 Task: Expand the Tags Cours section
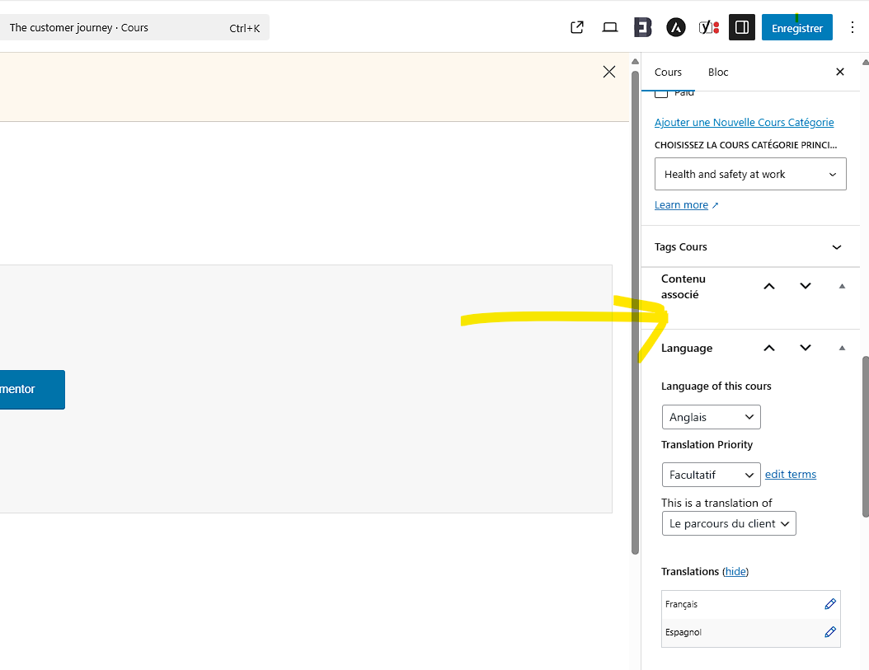(836, 247)
